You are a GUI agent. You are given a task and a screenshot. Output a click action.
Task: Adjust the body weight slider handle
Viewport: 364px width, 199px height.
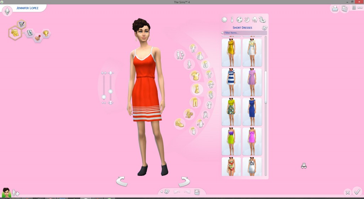coord(111,91)
